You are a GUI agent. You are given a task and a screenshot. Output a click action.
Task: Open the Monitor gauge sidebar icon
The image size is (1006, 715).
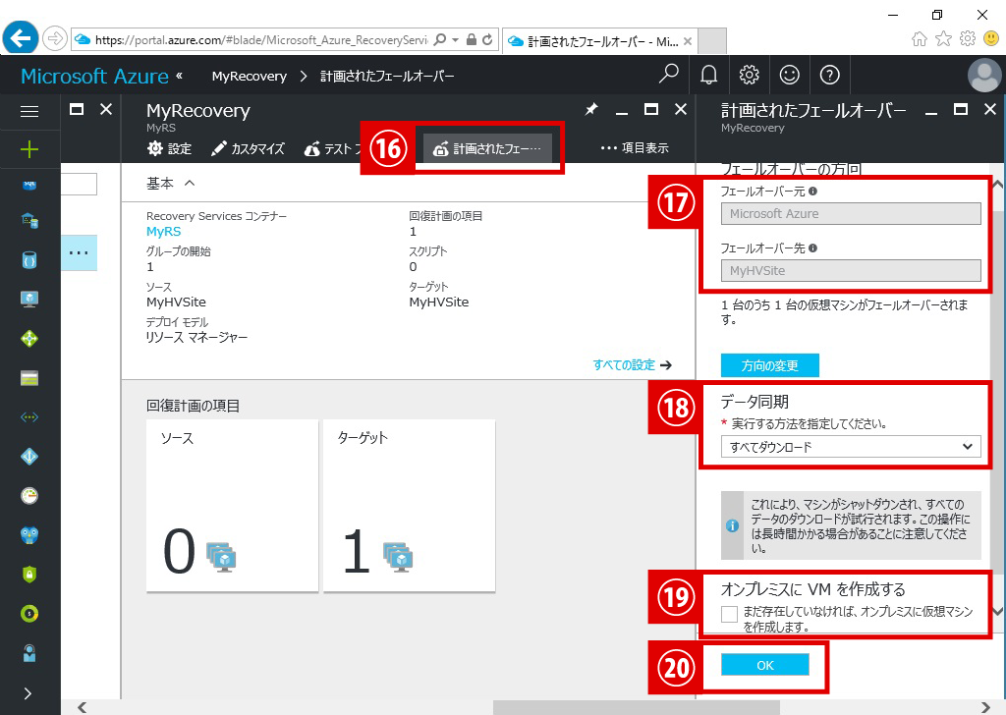29,496
